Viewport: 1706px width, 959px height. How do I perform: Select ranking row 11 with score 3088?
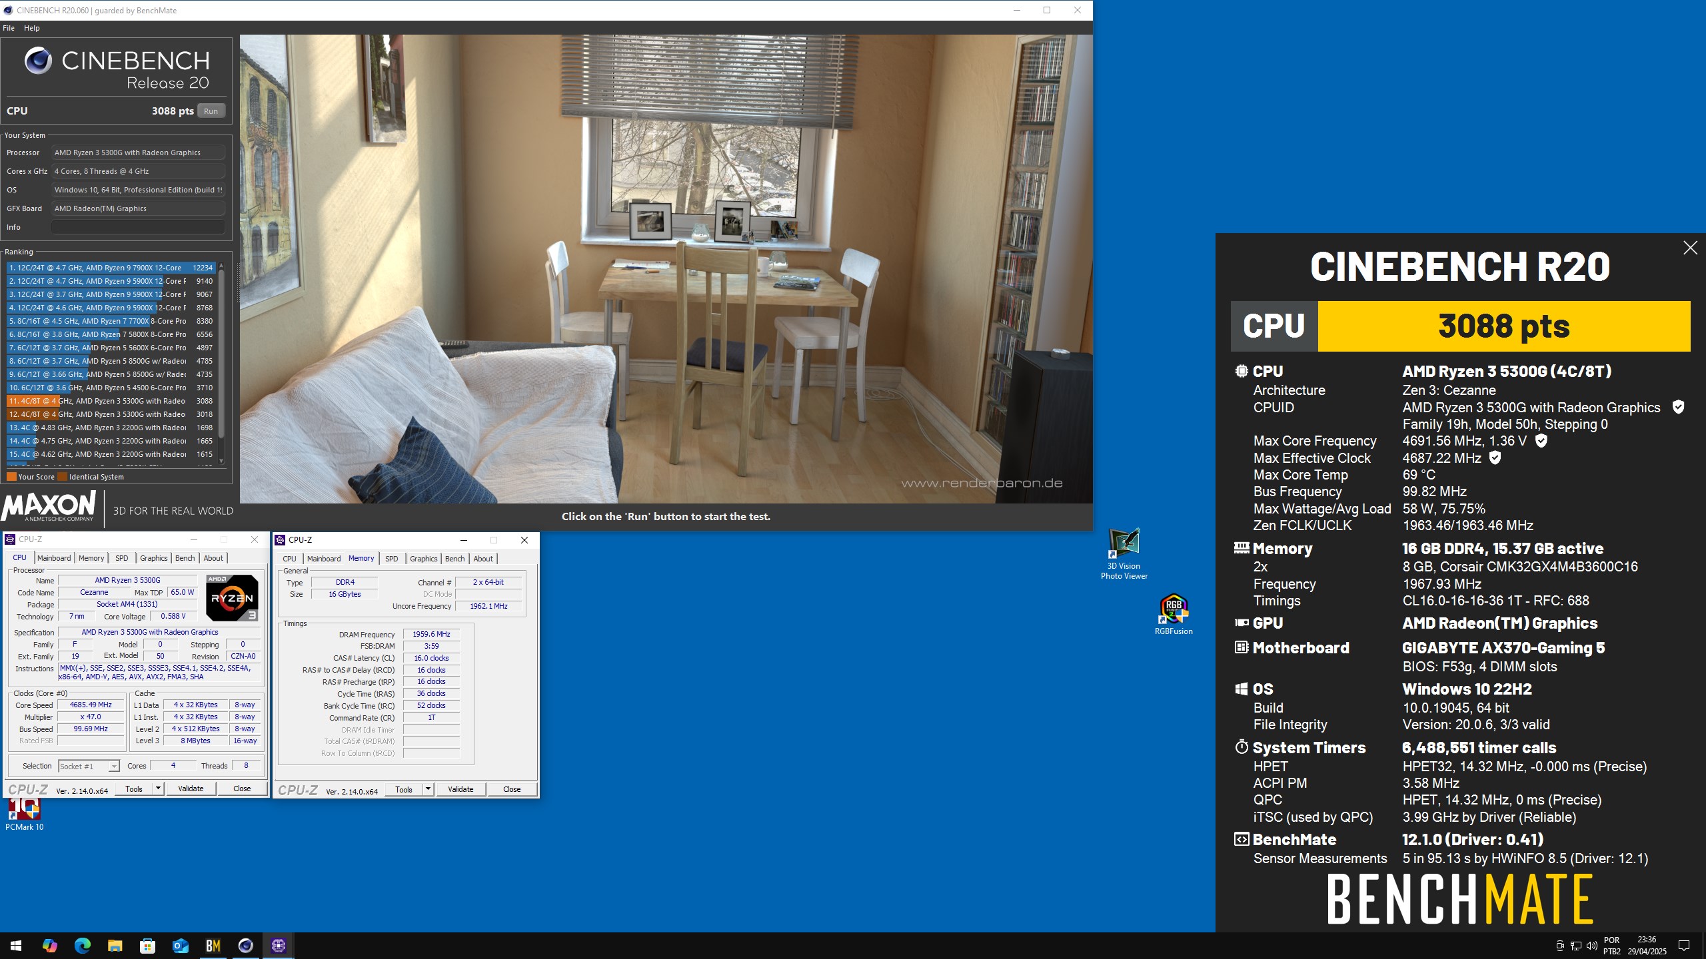click(x=111, y=401)
